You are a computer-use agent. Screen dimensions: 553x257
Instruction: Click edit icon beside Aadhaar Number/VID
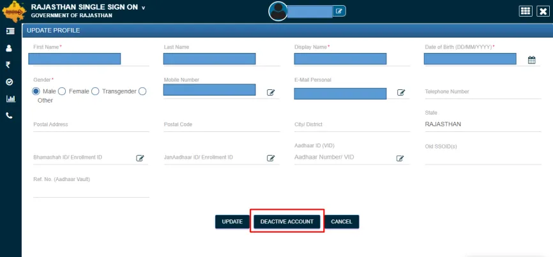click(400, 158)
